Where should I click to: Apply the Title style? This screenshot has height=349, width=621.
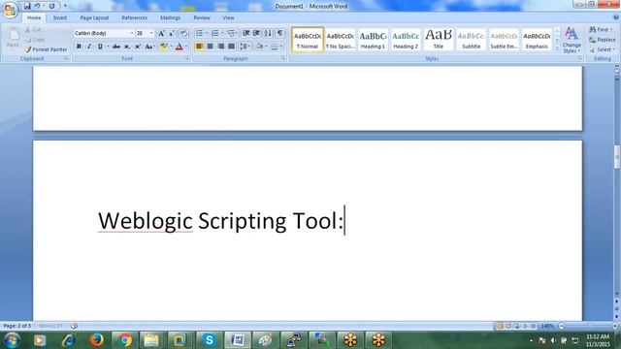(439, 40)
